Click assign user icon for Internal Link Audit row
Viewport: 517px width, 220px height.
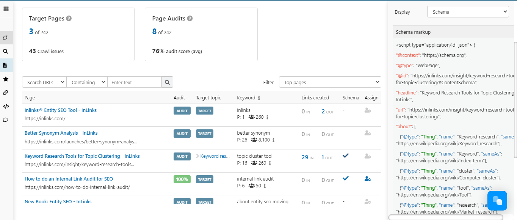pyautogui.click(x=367, y=179)
